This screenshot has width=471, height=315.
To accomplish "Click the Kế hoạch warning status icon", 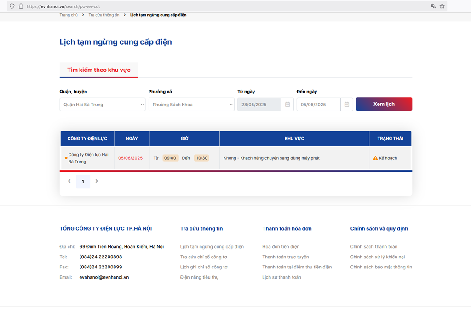I will tap(375, 158).
